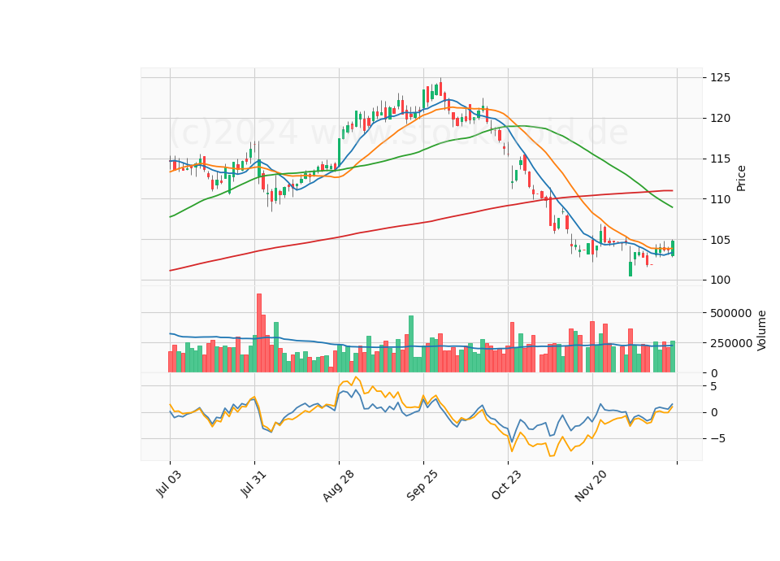The height and width of the screenshot is (561, 780).
Task: Click the Volume axis title
Action: [x=761, y=331]
